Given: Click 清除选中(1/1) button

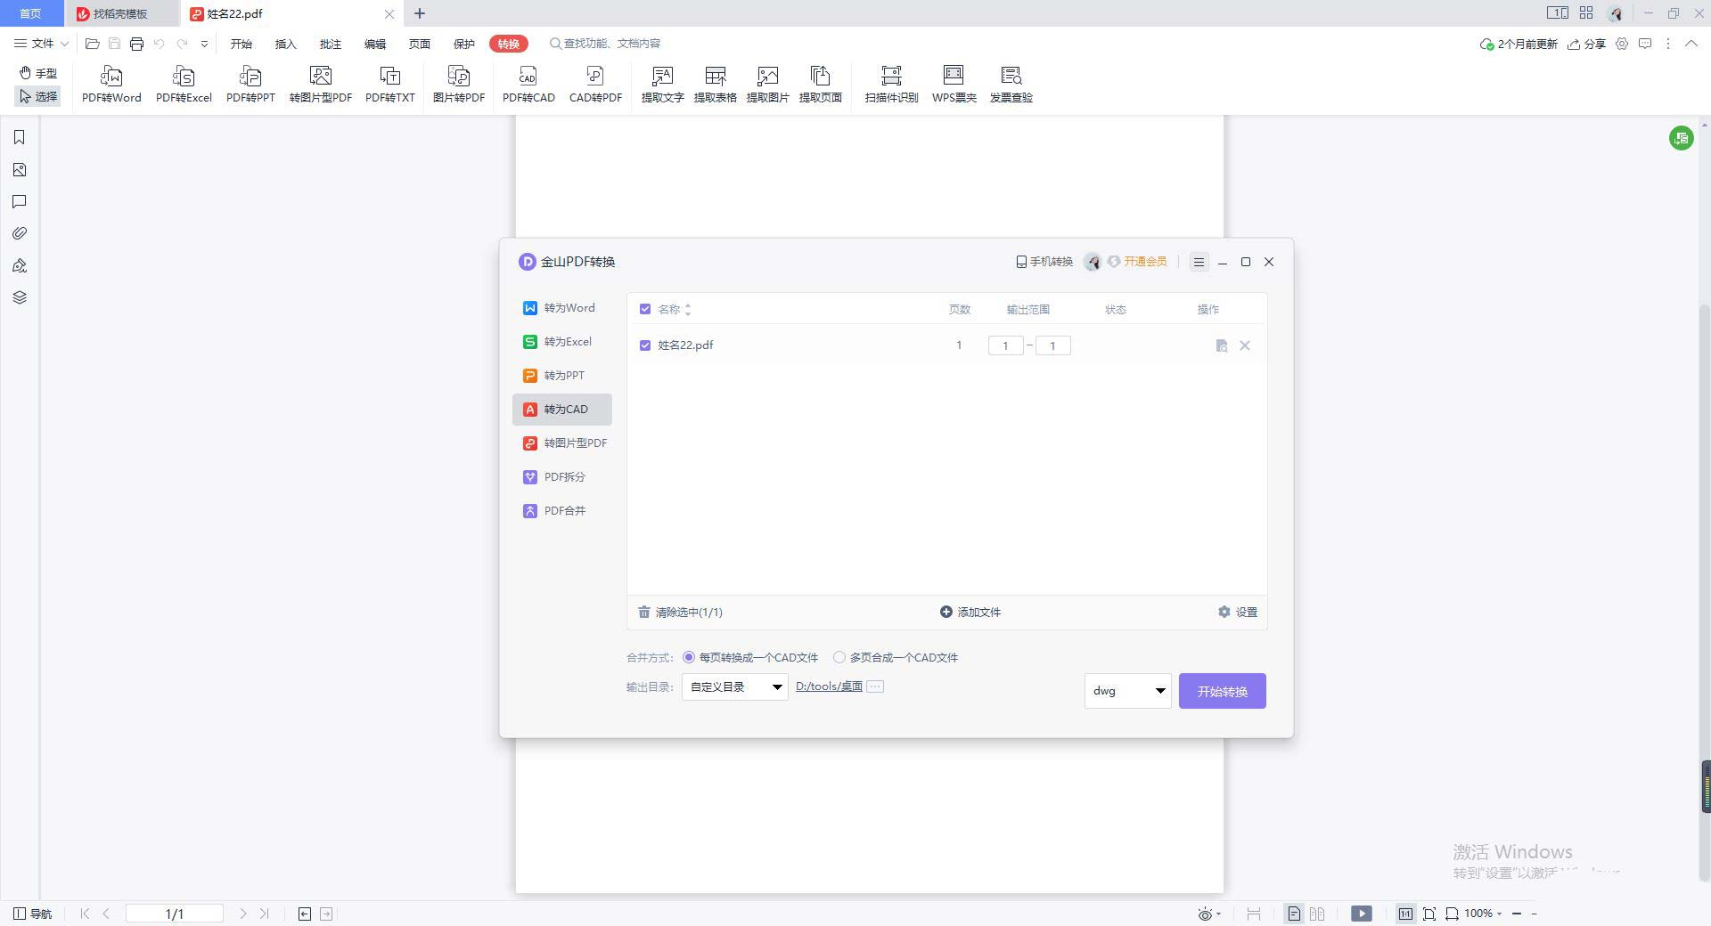Looking at the screenshot, I should coord(680,613).
